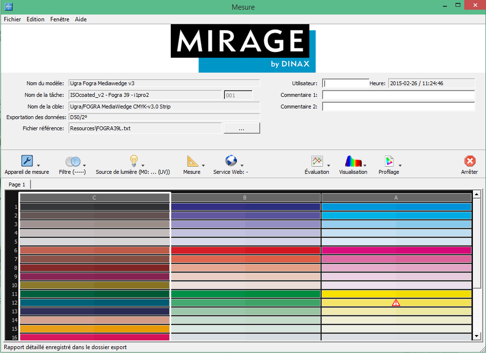Open the Appareil de mesure wrench icon
The width and height of the screenshot is (486, 353).
tap(27, 161)
